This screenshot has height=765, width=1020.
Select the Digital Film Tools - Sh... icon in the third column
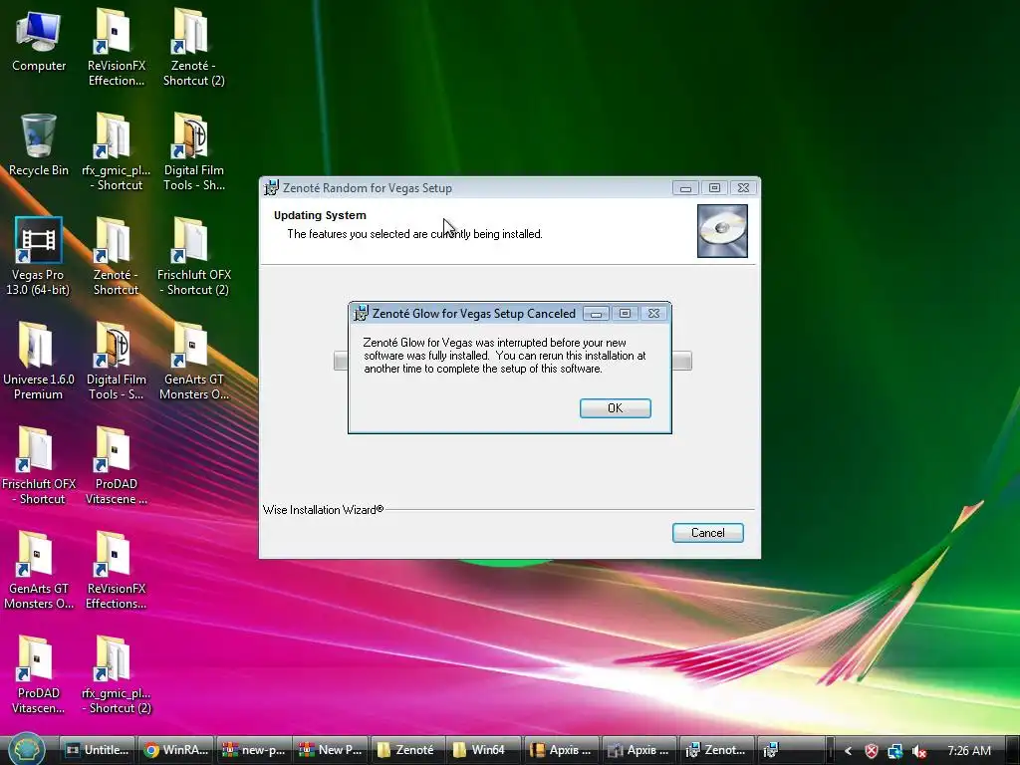194,151
